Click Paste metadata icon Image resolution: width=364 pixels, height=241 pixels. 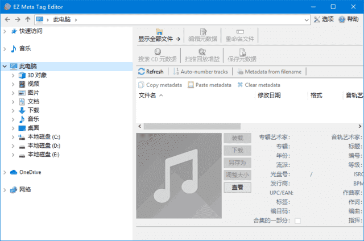[191, 85]
